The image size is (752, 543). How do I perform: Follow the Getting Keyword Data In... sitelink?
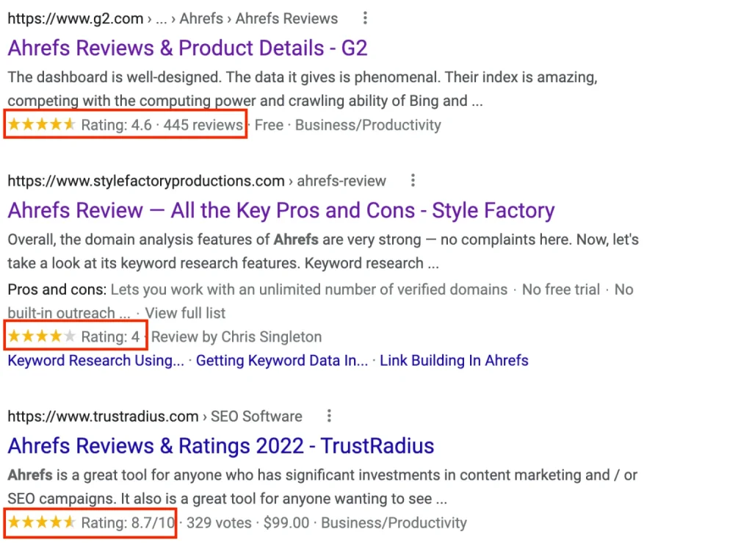point(282,360)
